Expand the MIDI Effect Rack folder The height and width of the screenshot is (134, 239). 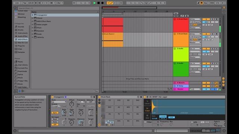[x=32, y=22]
